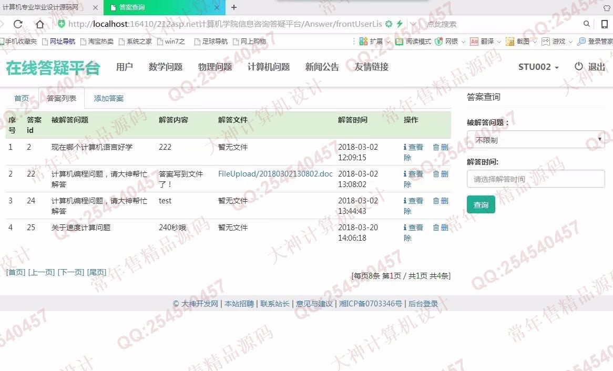Expand the 被解答问题 dropdown list

(x=535, y=140)
